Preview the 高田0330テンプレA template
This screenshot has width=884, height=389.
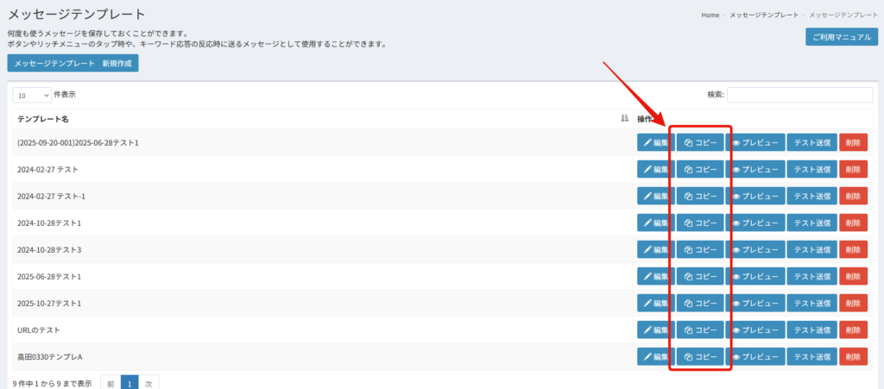pos(755,357)
